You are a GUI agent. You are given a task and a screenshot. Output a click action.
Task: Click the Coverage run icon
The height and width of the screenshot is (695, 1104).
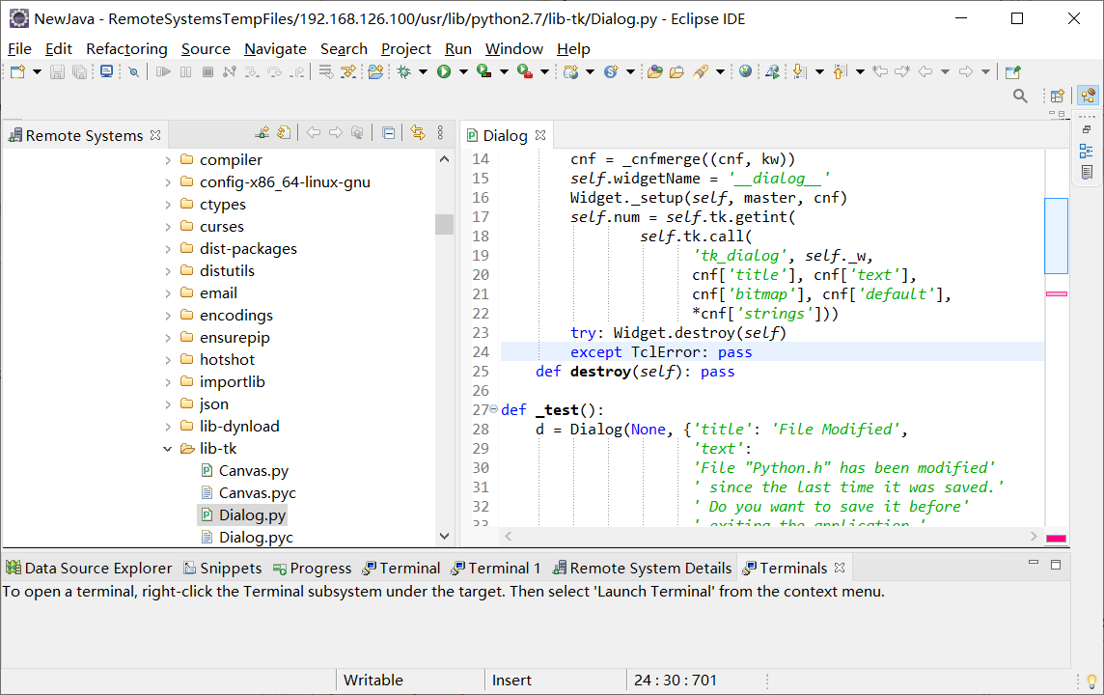(483, 71)
